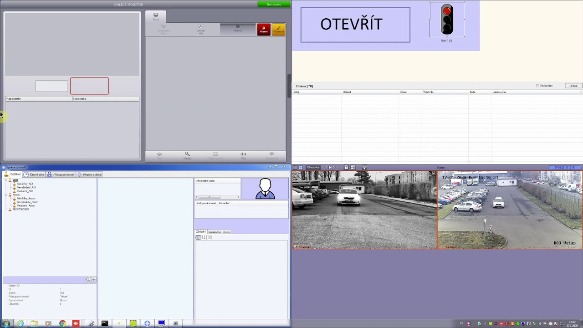Select the right color parking camera feed
Viewport: 583px width, 328px height.
point(510,210)
